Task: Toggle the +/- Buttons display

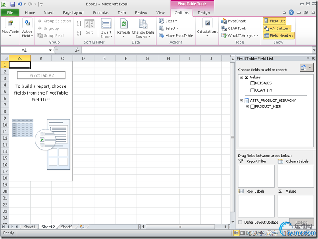Action: tap(277, 28)
